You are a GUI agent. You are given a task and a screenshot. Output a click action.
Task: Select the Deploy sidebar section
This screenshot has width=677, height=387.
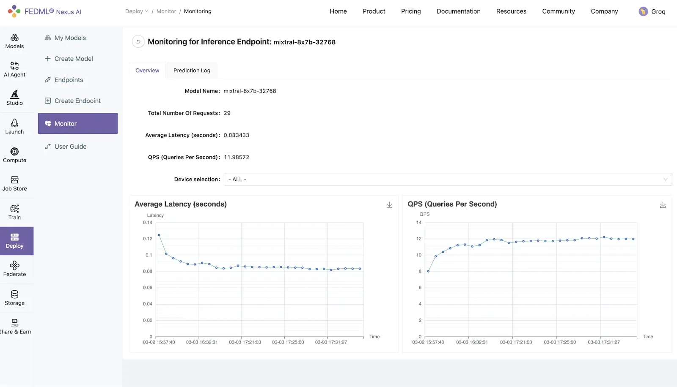pyautogui.click(x=17, y=241)
